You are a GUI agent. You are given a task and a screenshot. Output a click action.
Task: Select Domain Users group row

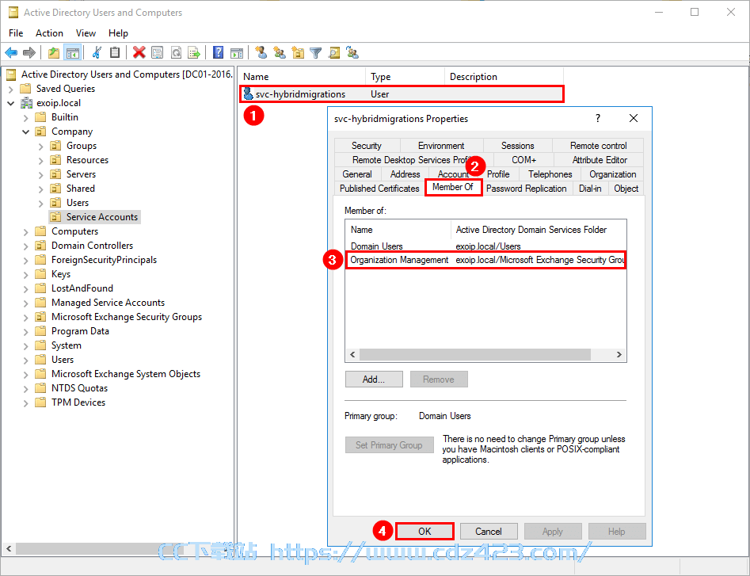[x=485, y=246]
